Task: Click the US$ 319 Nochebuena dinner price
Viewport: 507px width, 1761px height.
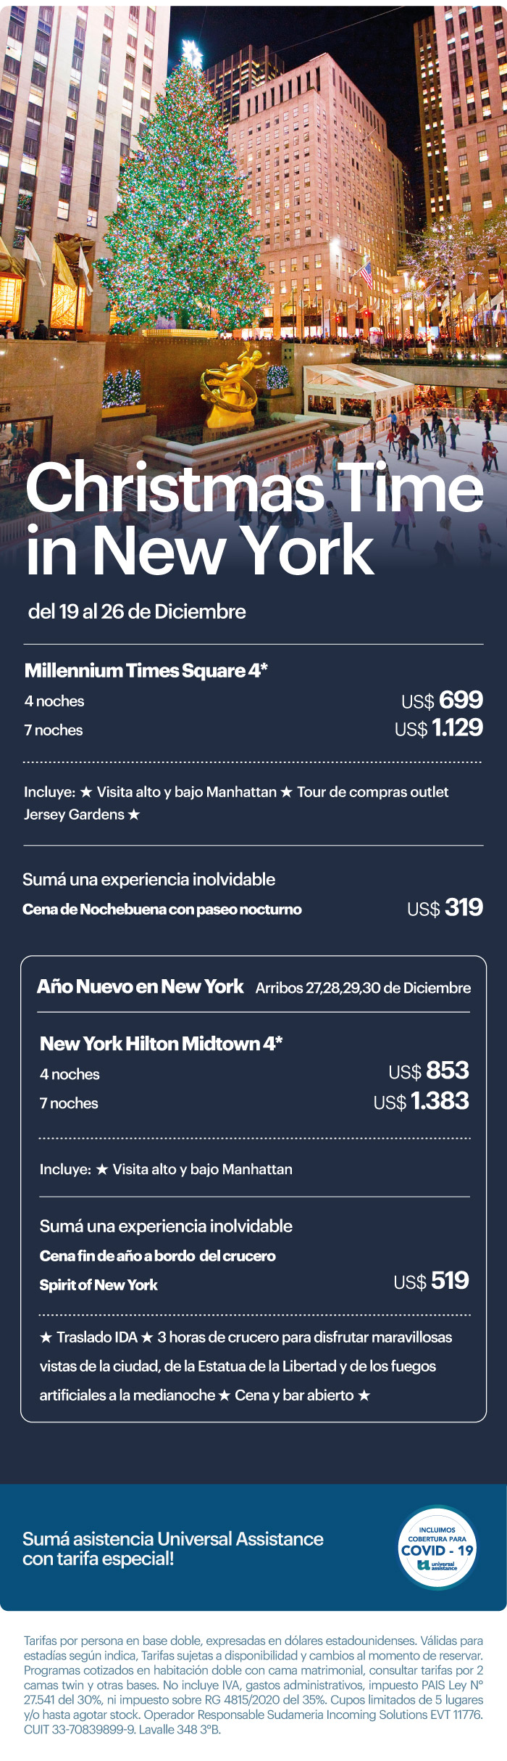Action: (445, 908)
